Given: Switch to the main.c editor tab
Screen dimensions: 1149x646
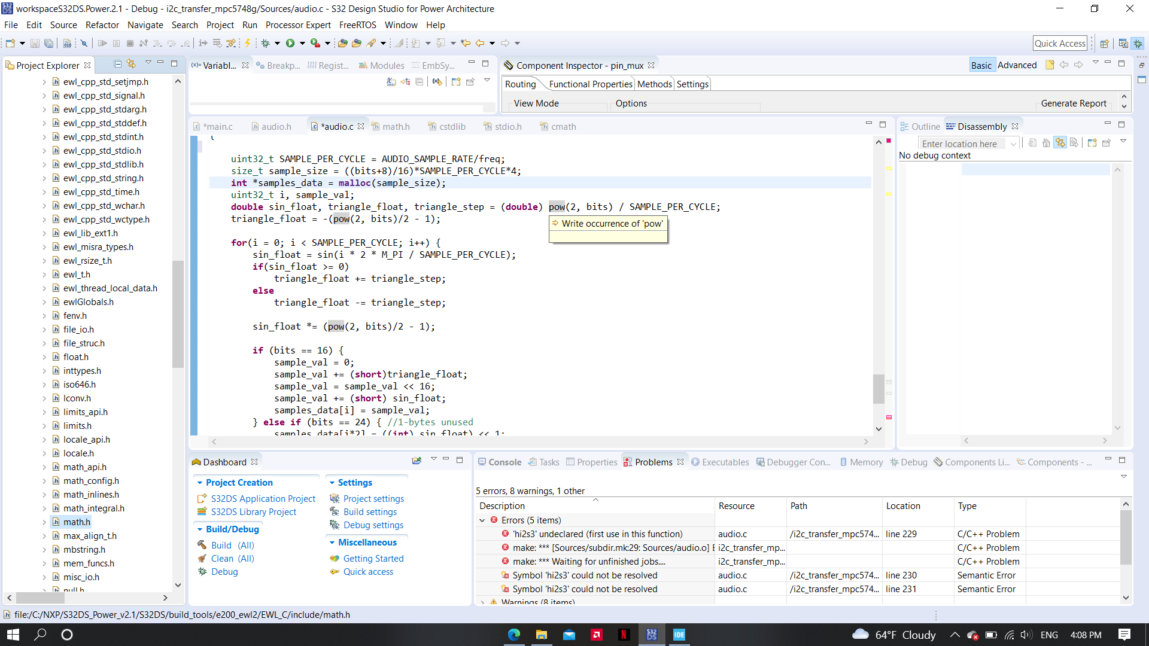Looking at the screenshot, I should pos(217,127).
